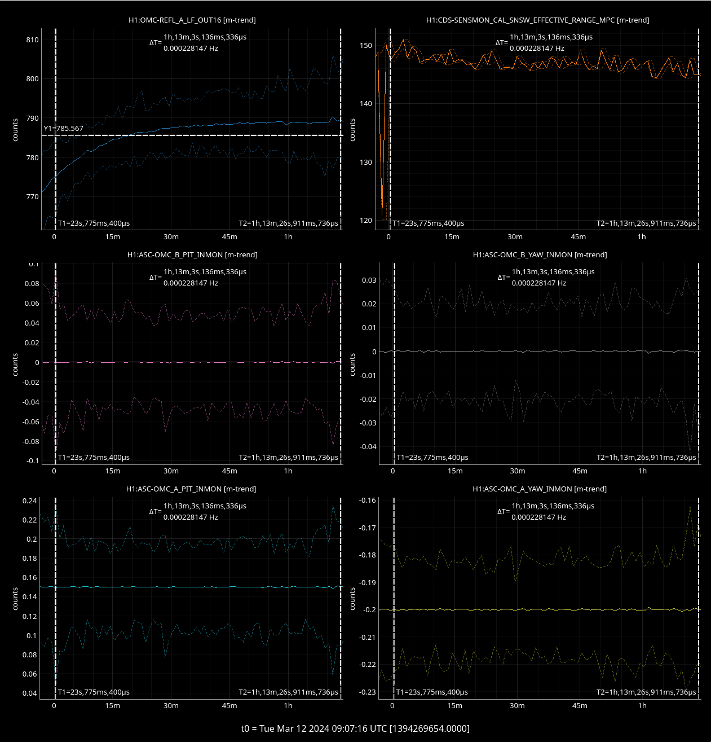Click the H1:ASC-OMC_A_YAW_INMON plot title
The height and width of the screenshot is (742, 711).
[539, 489]
